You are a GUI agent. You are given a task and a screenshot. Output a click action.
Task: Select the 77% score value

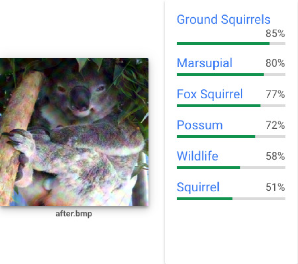click(275, 94)
